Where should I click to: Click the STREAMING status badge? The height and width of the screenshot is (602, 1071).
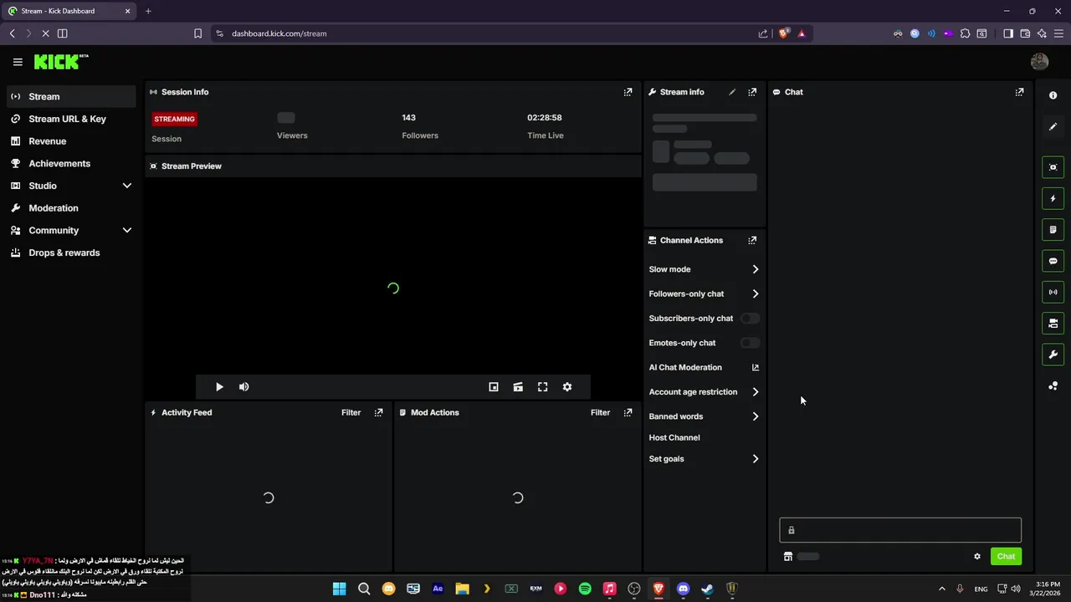tap(174, 119)
